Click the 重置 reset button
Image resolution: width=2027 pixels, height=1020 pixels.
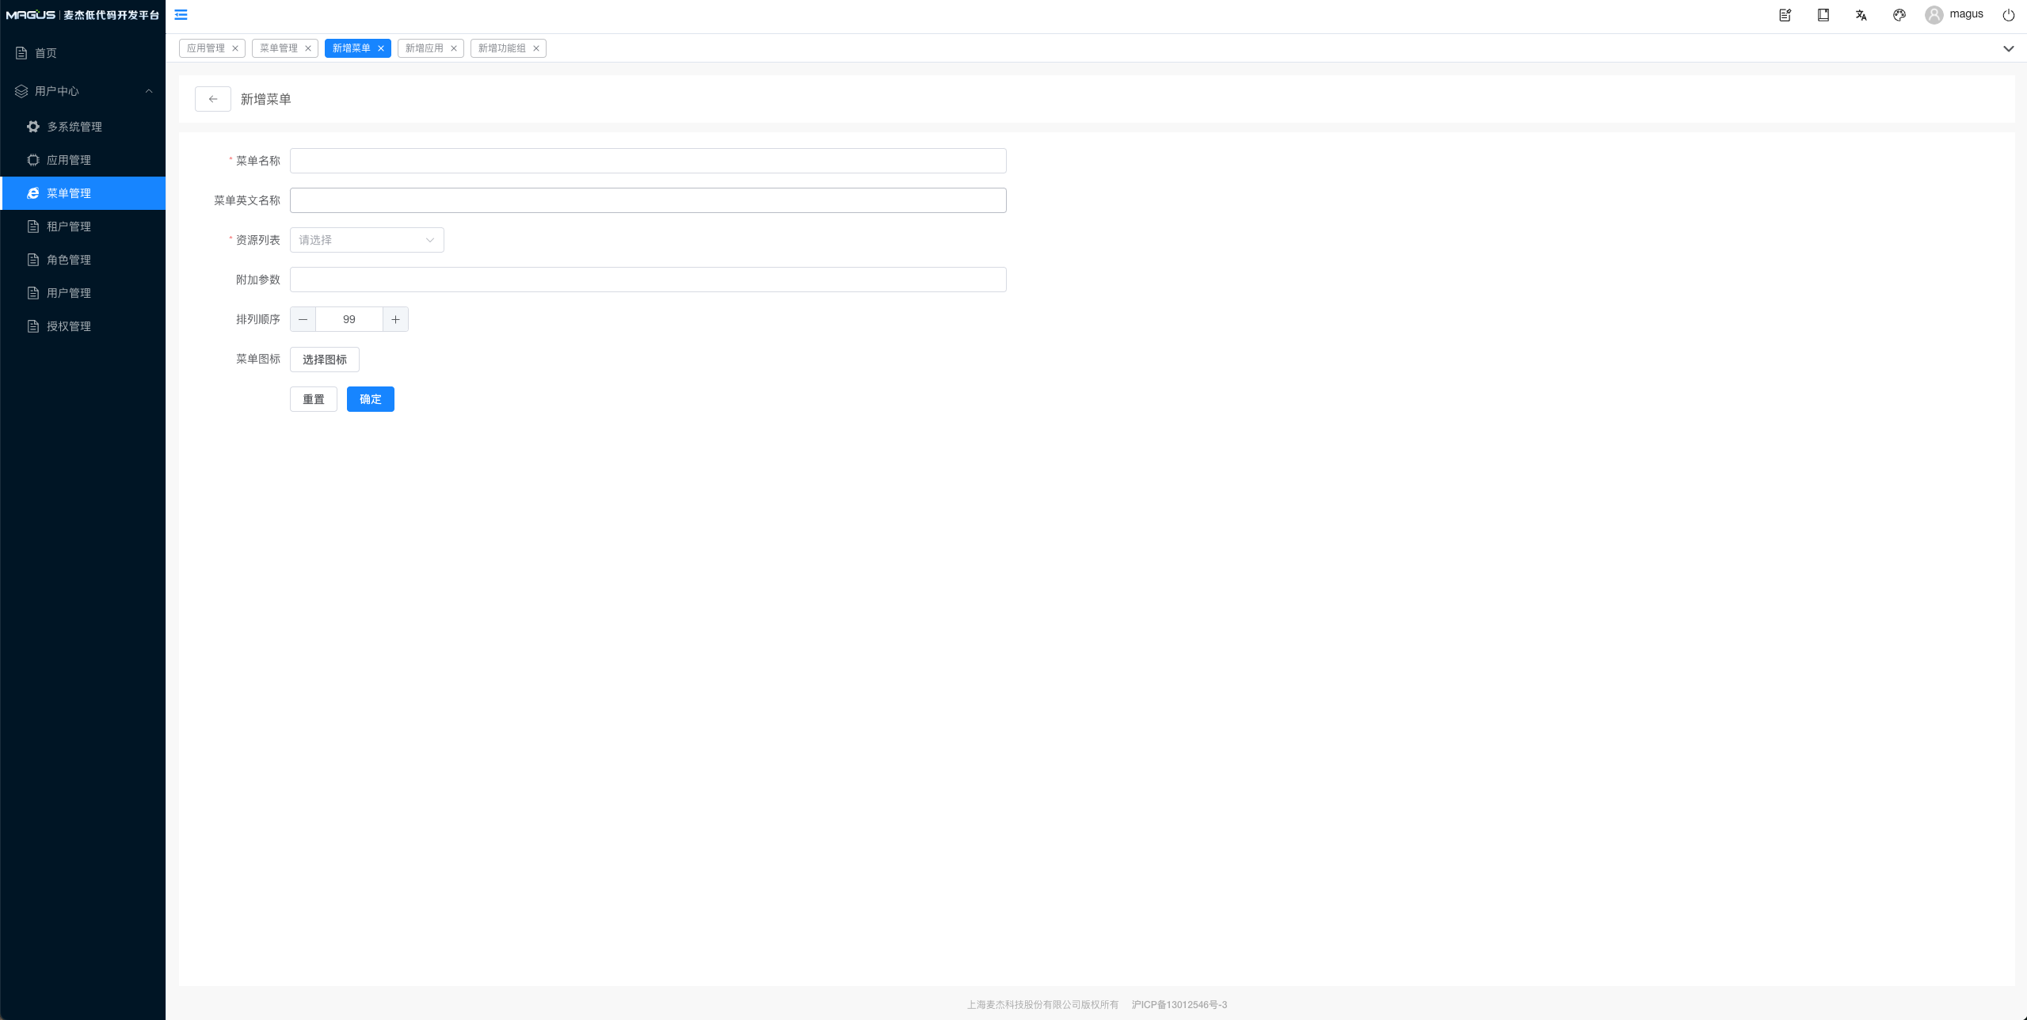tap(314, 399)
